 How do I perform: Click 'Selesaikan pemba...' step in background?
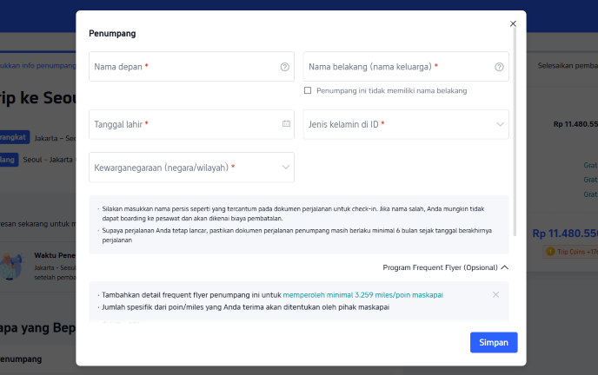[568, 65]
